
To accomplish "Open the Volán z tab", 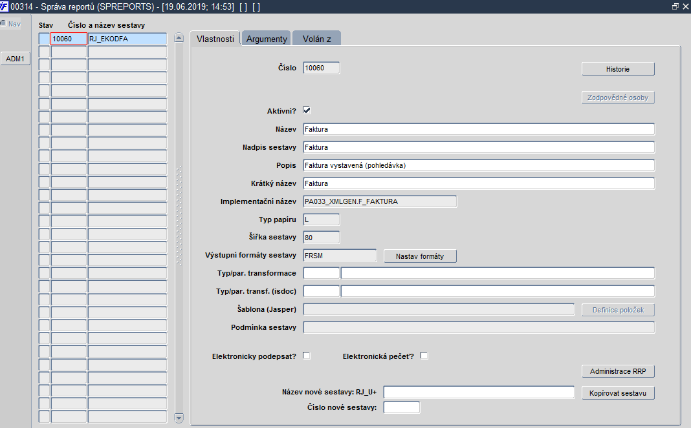I will point(316,39).
